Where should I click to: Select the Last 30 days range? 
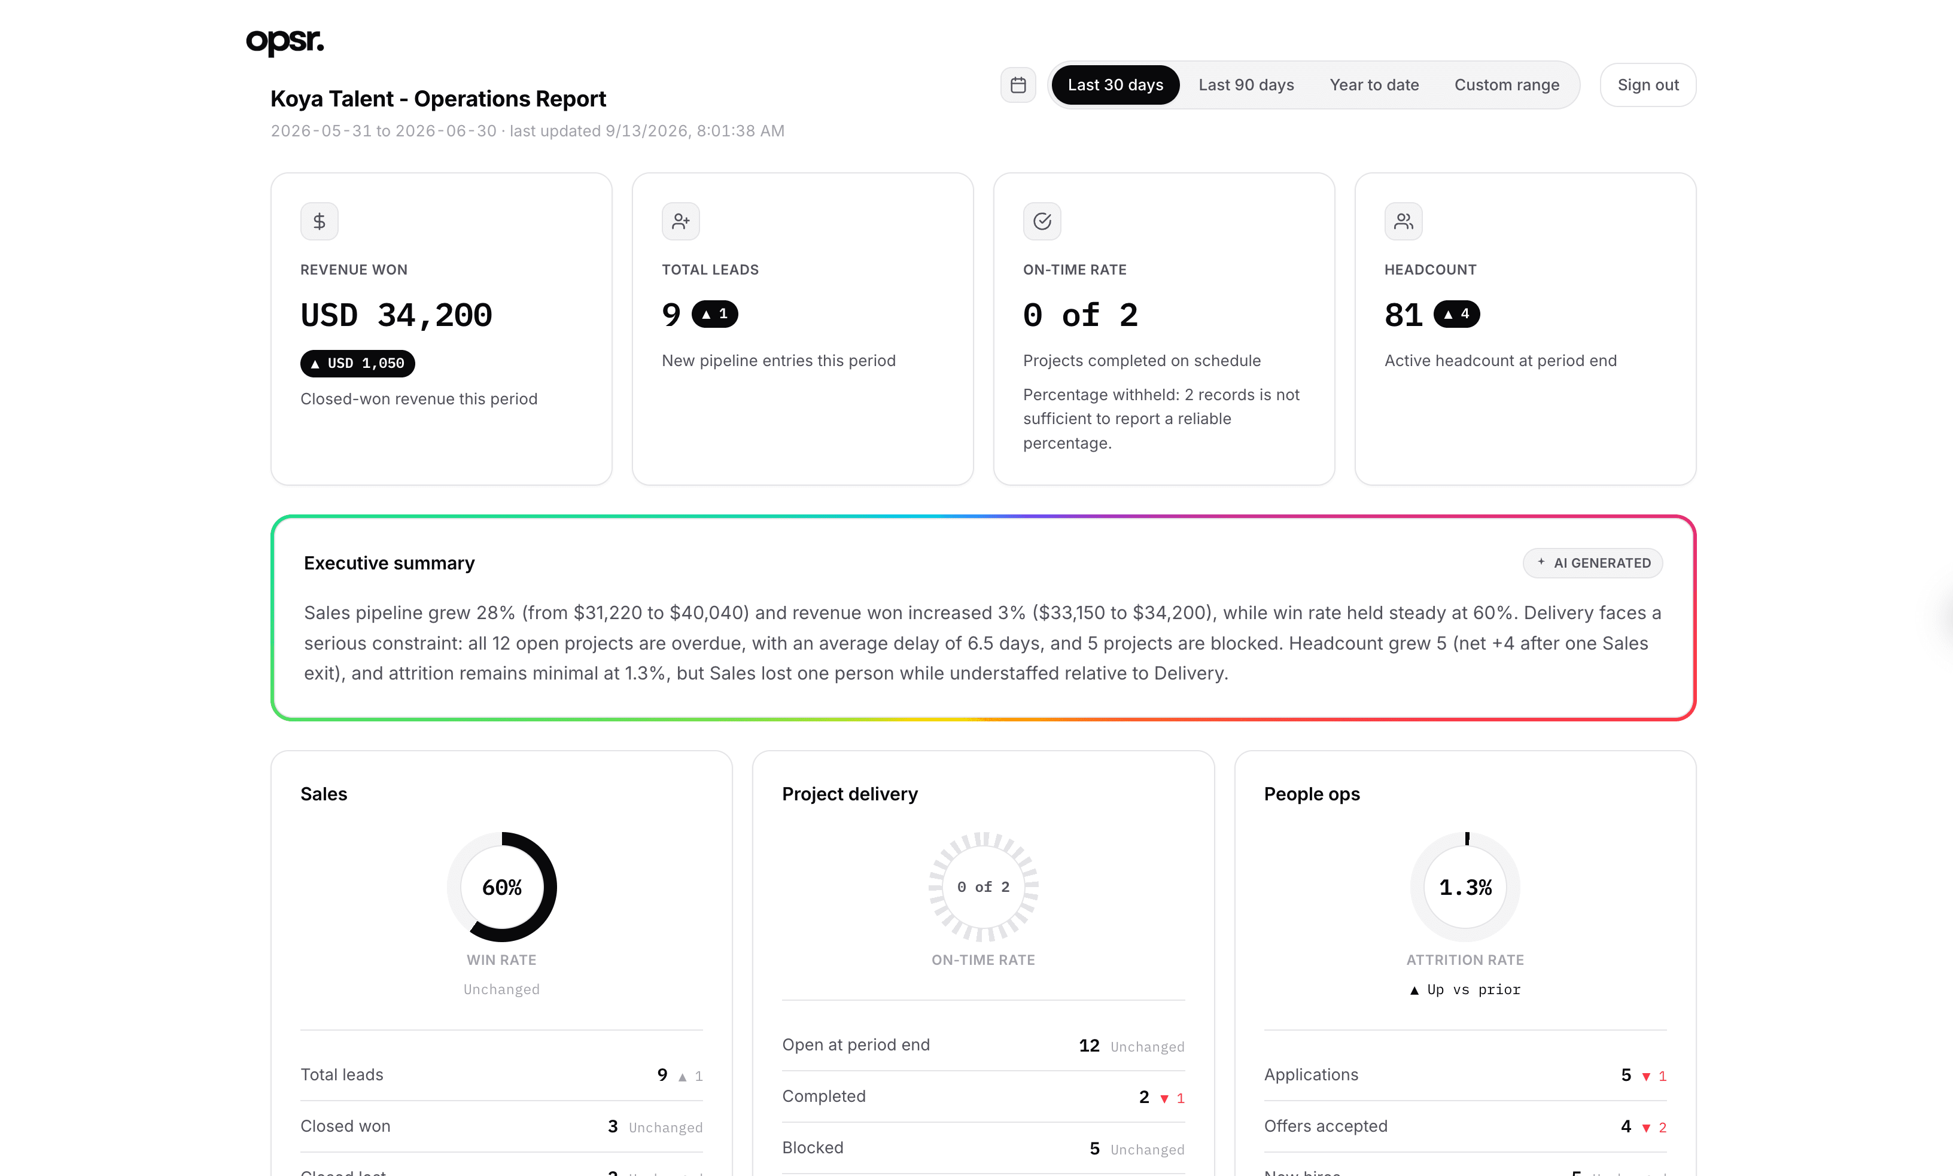pyautogui.click(x=1115, y=85)
